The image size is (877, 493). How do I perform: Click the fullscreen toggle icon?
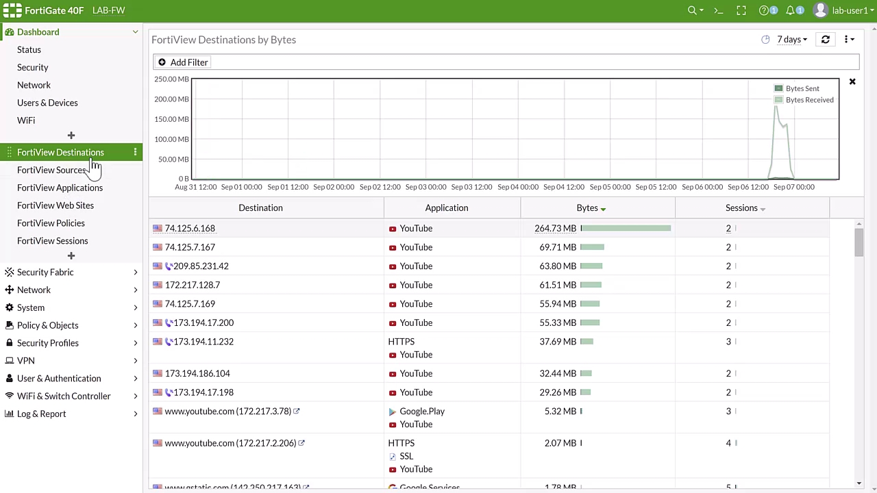[x=741, y=10]
